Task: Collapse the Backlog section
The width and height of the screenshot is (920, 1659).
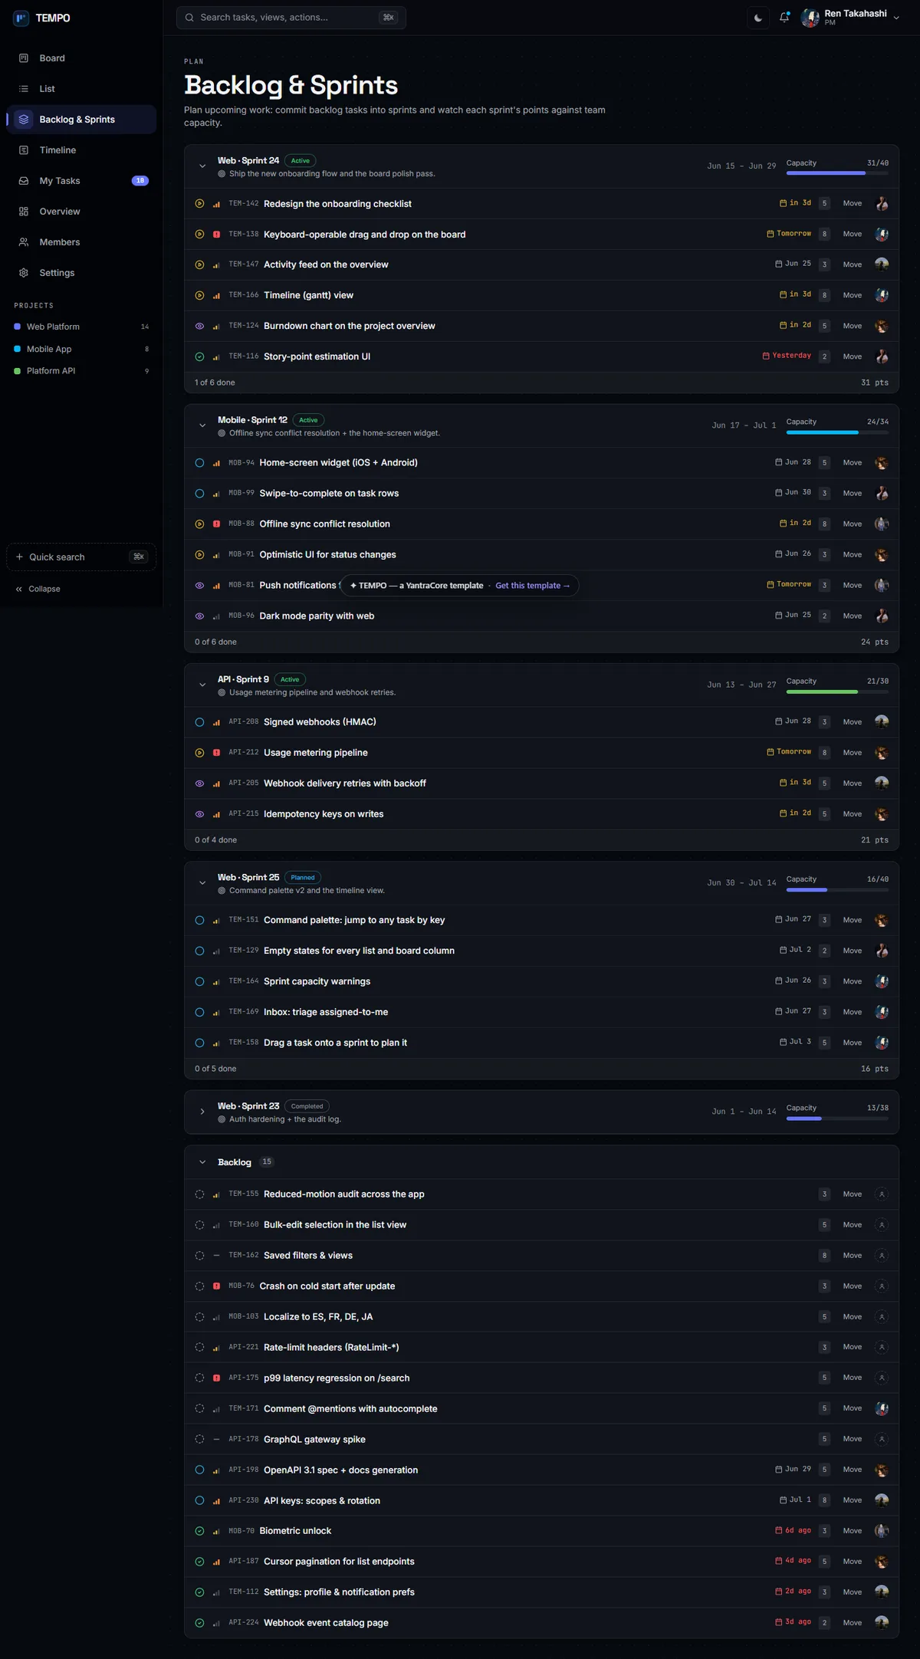Action: (x=202, y=1162)
